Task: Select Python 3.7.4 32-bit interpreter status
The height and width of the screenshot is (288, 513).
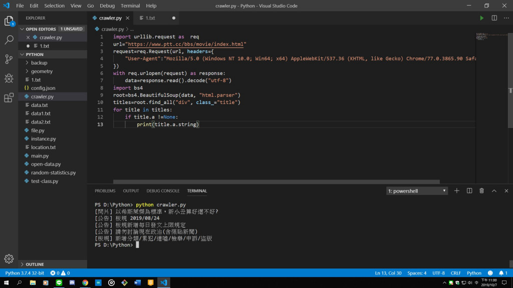Action: [x=25, y=273]
